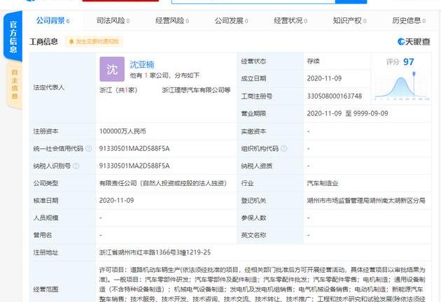The height and width of the screenshot is (302, 441).
Task: Open legal representative 沈亚楠 profile link
Action: pos(141,64)
